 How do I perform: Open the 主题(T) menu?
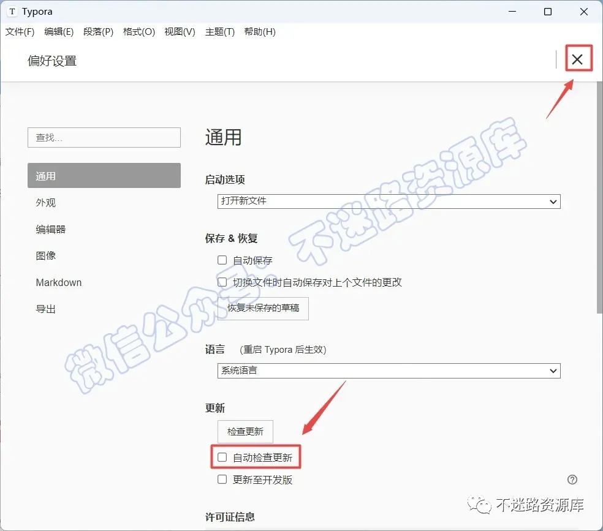click(x=219, y=32)
